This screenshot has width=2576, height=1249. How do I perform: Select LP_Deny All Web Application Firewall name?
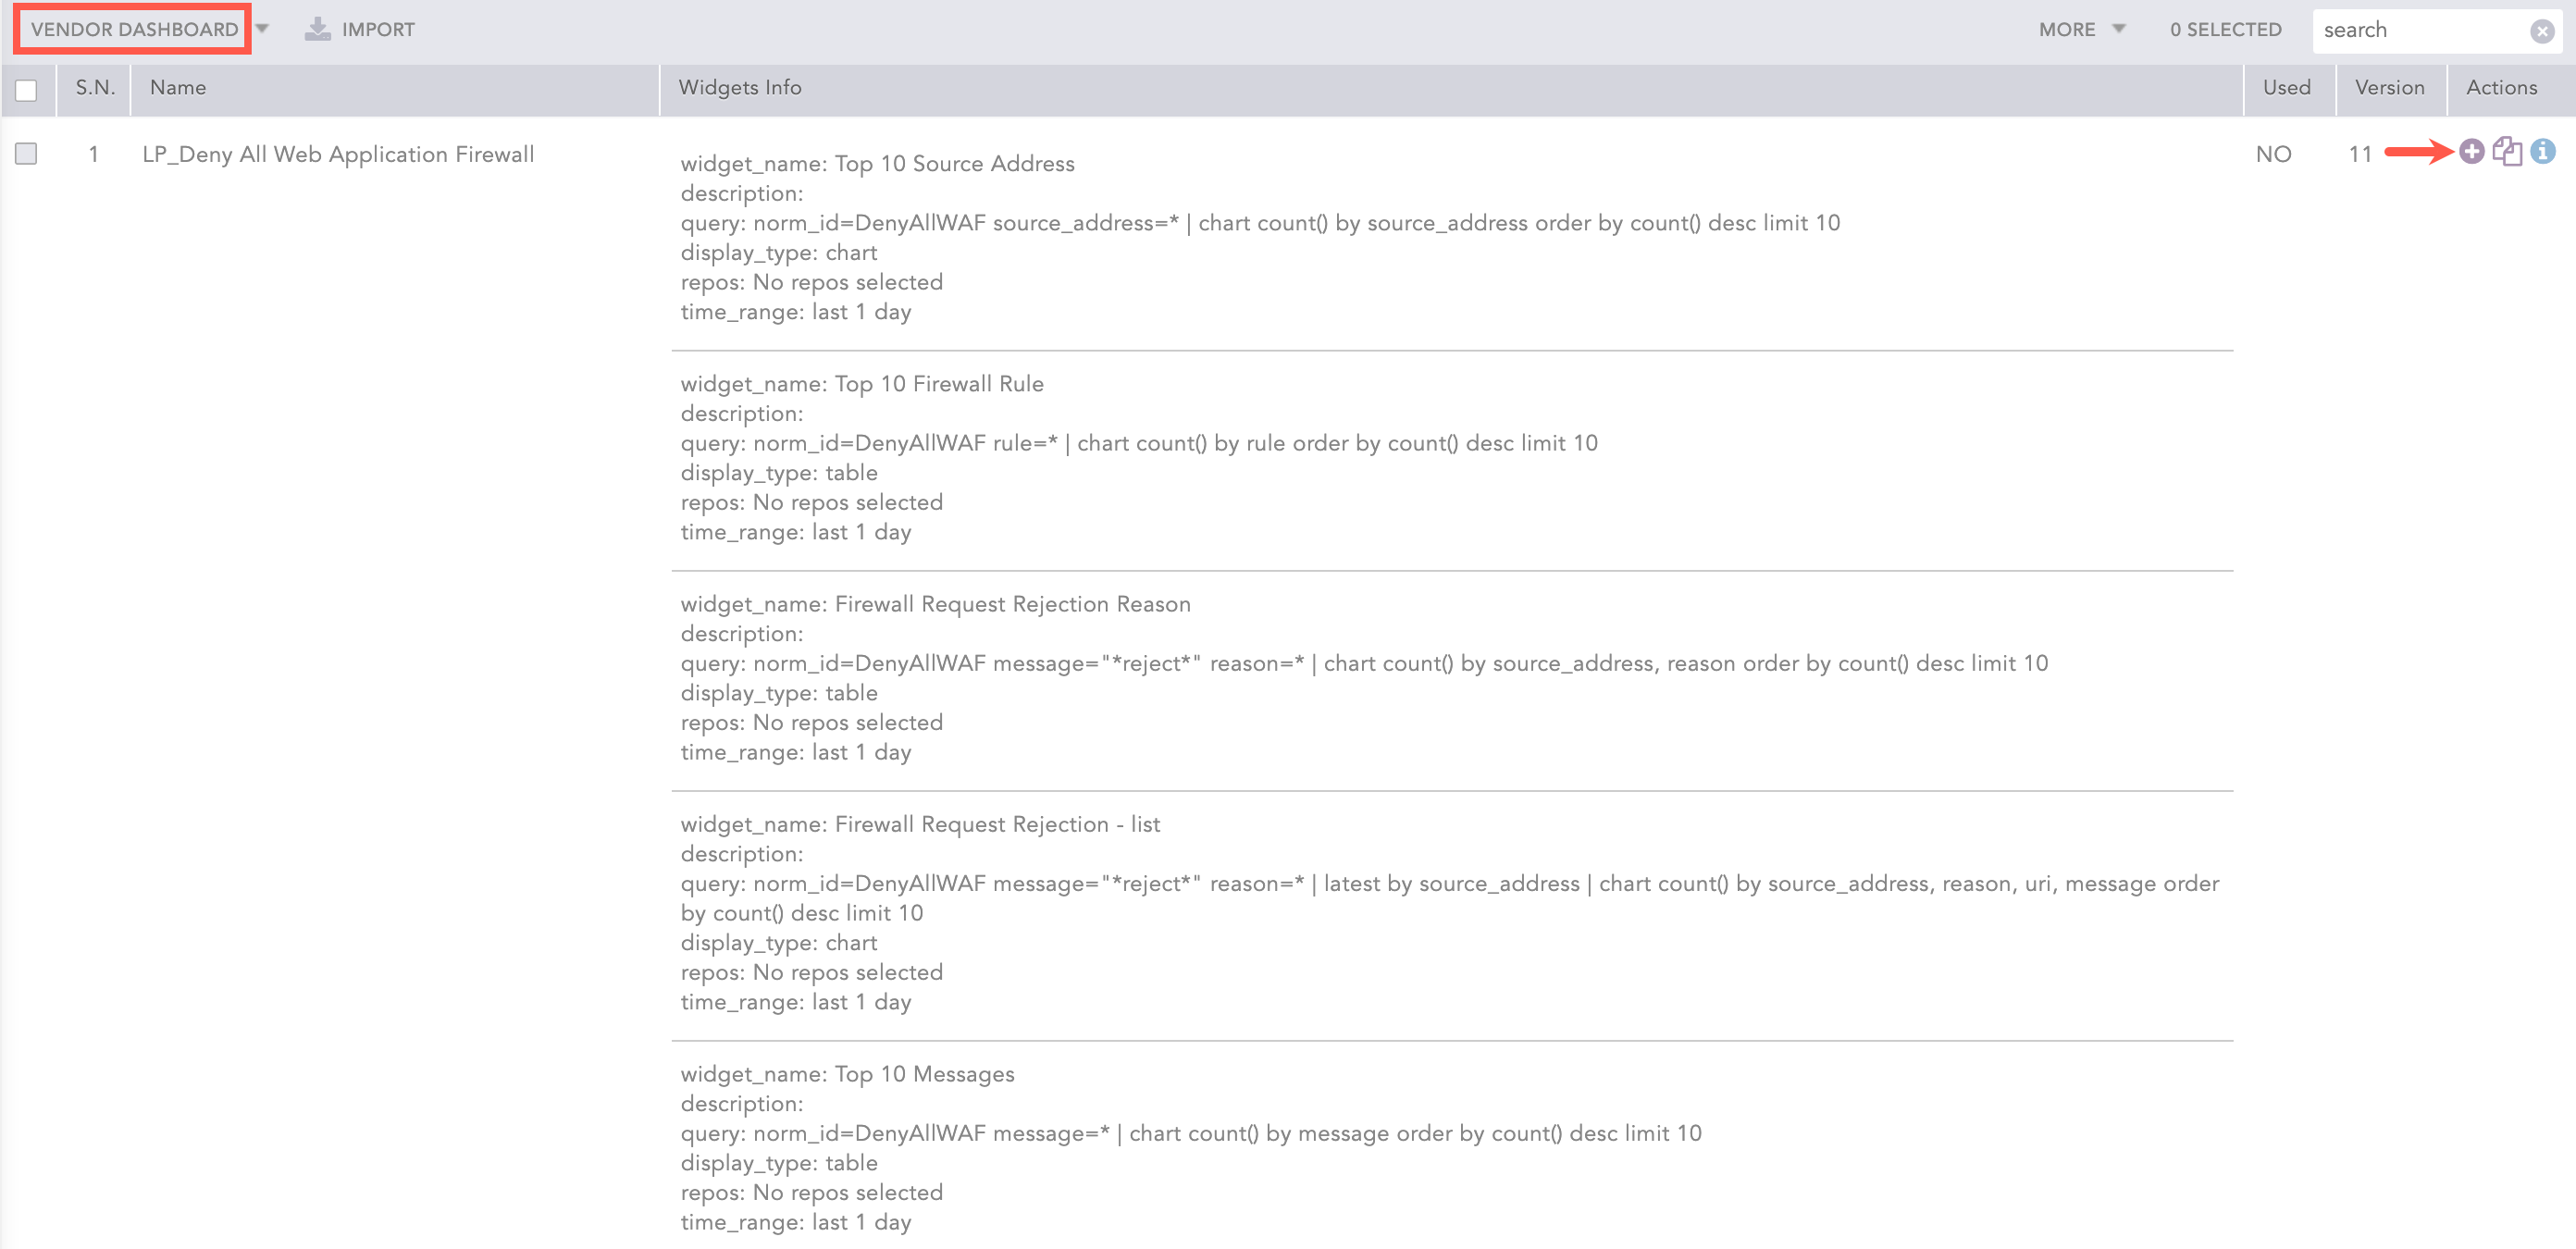click(x=338, y=154)
